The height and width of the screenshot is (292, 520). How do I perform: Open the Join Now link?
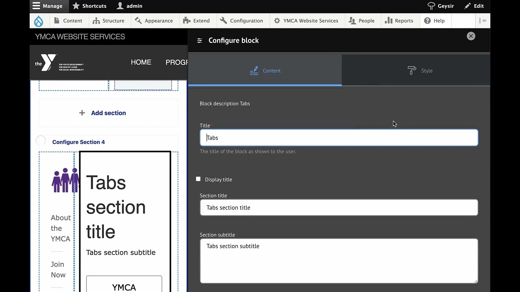tap(58, 270)
